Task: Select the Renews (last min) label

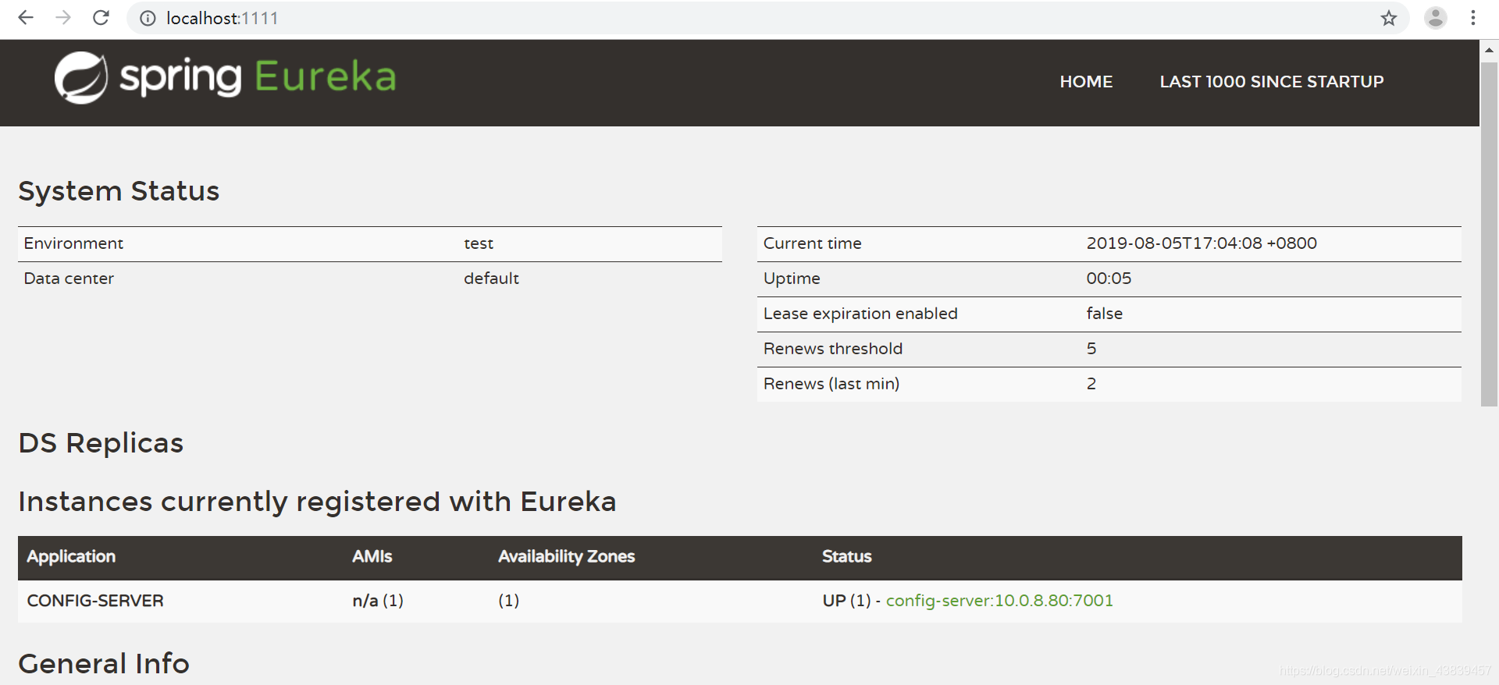Action: (x=831, y=384)
